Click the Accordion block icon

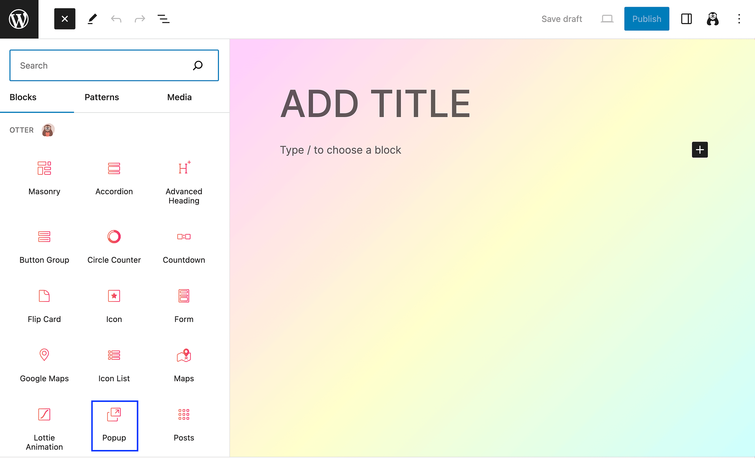114,168
